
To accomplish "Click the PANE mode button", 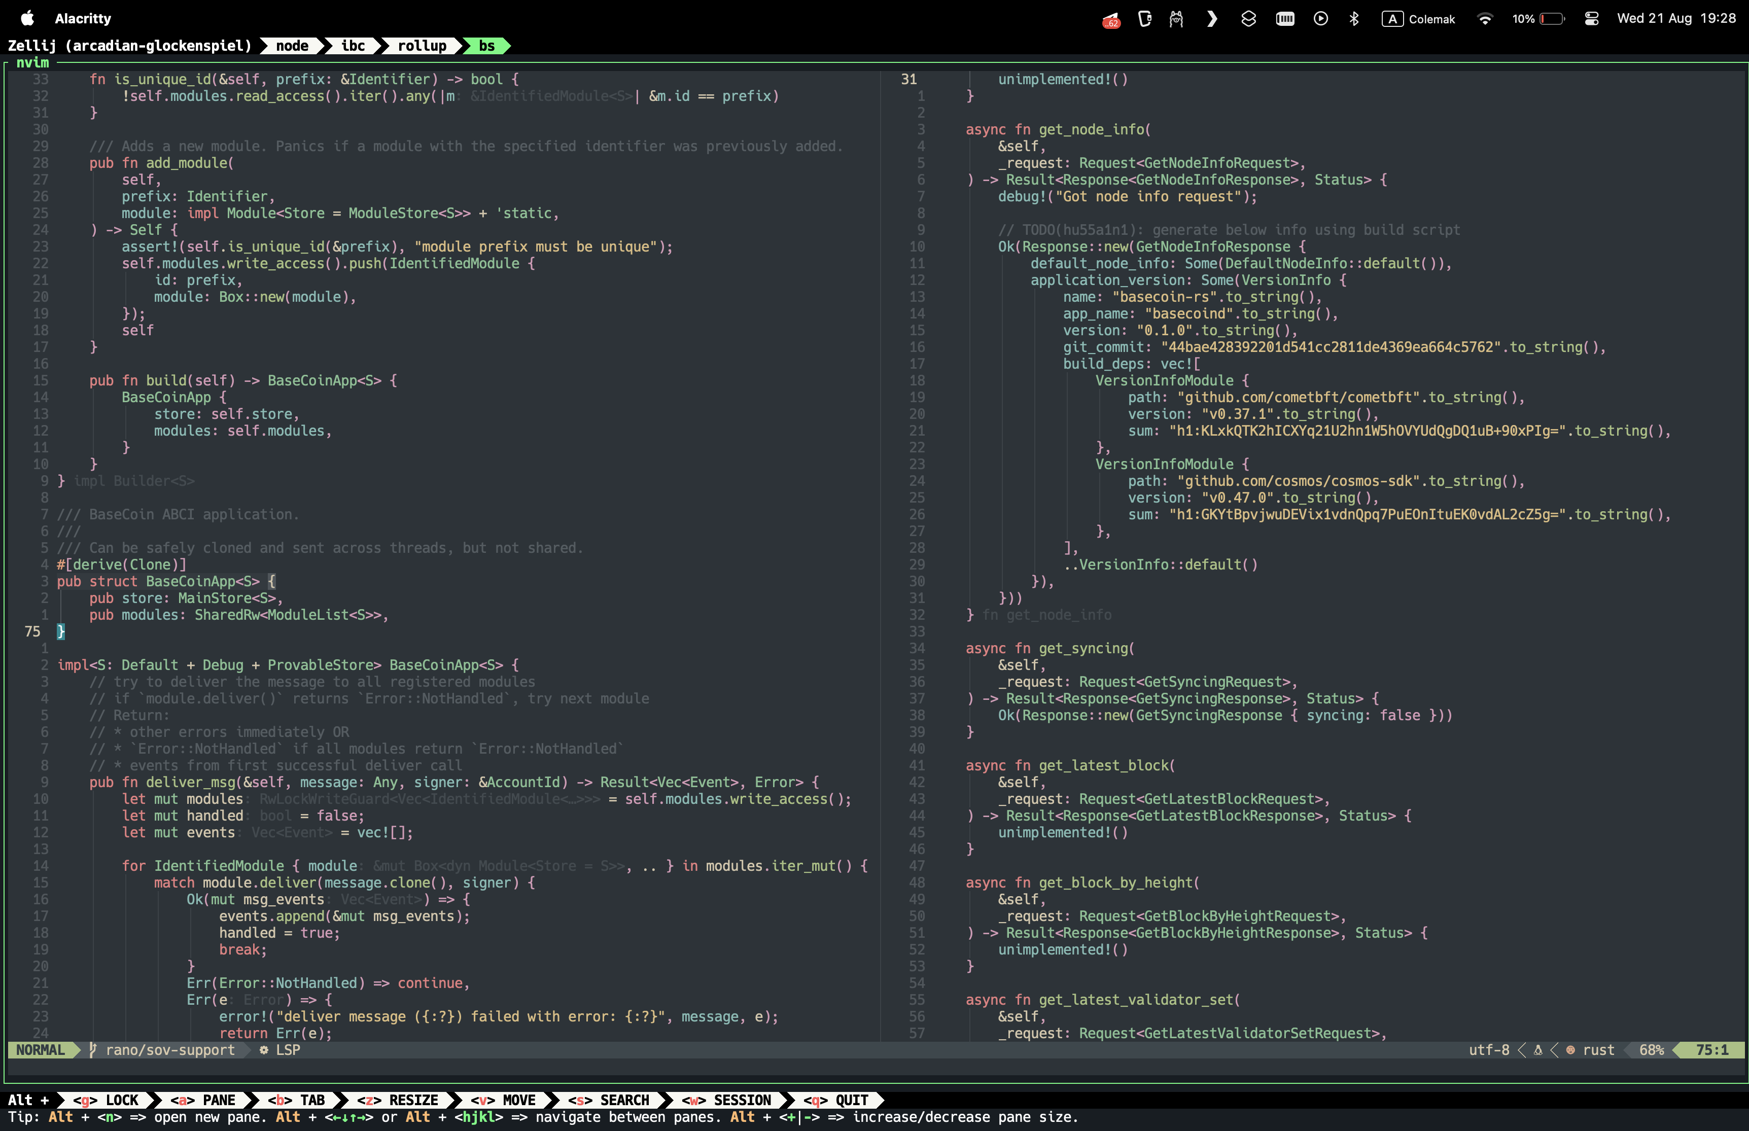I will tap(203, 1100).
